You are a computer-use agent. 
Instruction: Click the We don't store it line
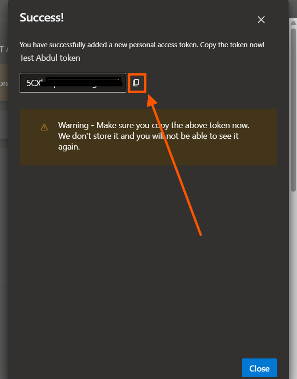pyautogui.click(x=148, y=136)
